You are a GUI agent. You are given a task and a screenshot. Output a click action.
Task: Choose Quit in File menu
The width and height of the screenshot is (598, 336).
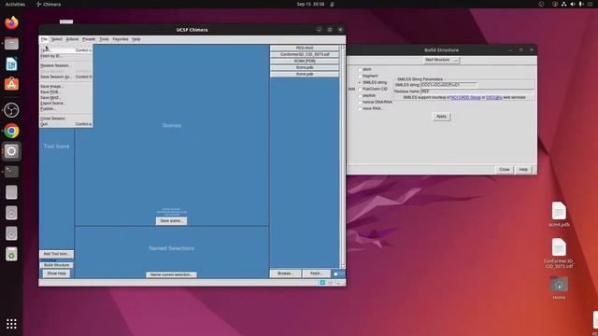[x=65, y=124]
